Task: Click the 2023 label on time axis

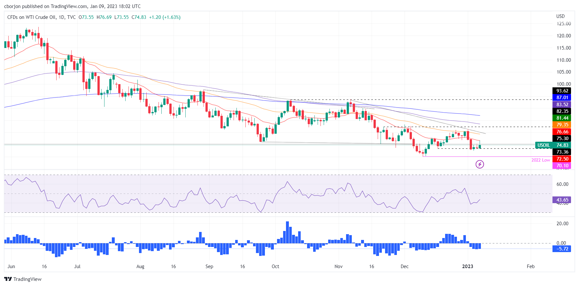Action: coord(467,266)
